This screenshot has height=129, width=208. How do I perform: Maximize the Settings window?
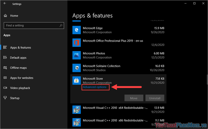tap(194, 3)
